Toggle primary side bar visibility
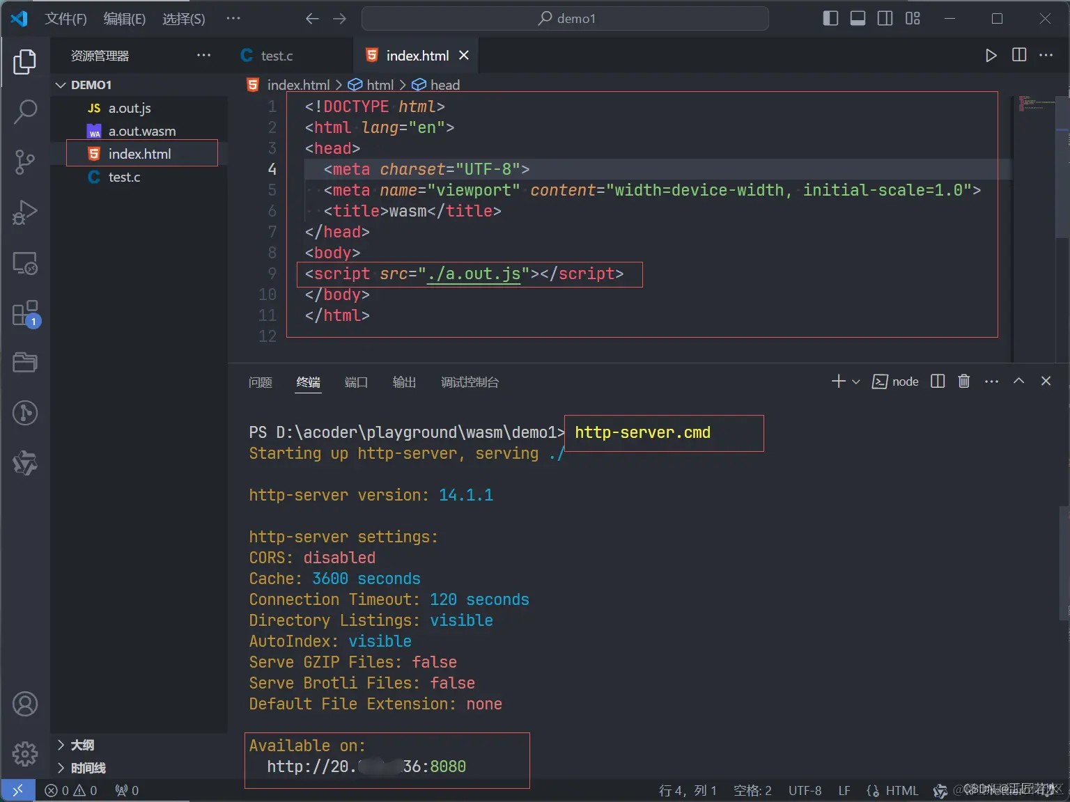Viewport: 1070px width, 802px height. coord(830,19)
